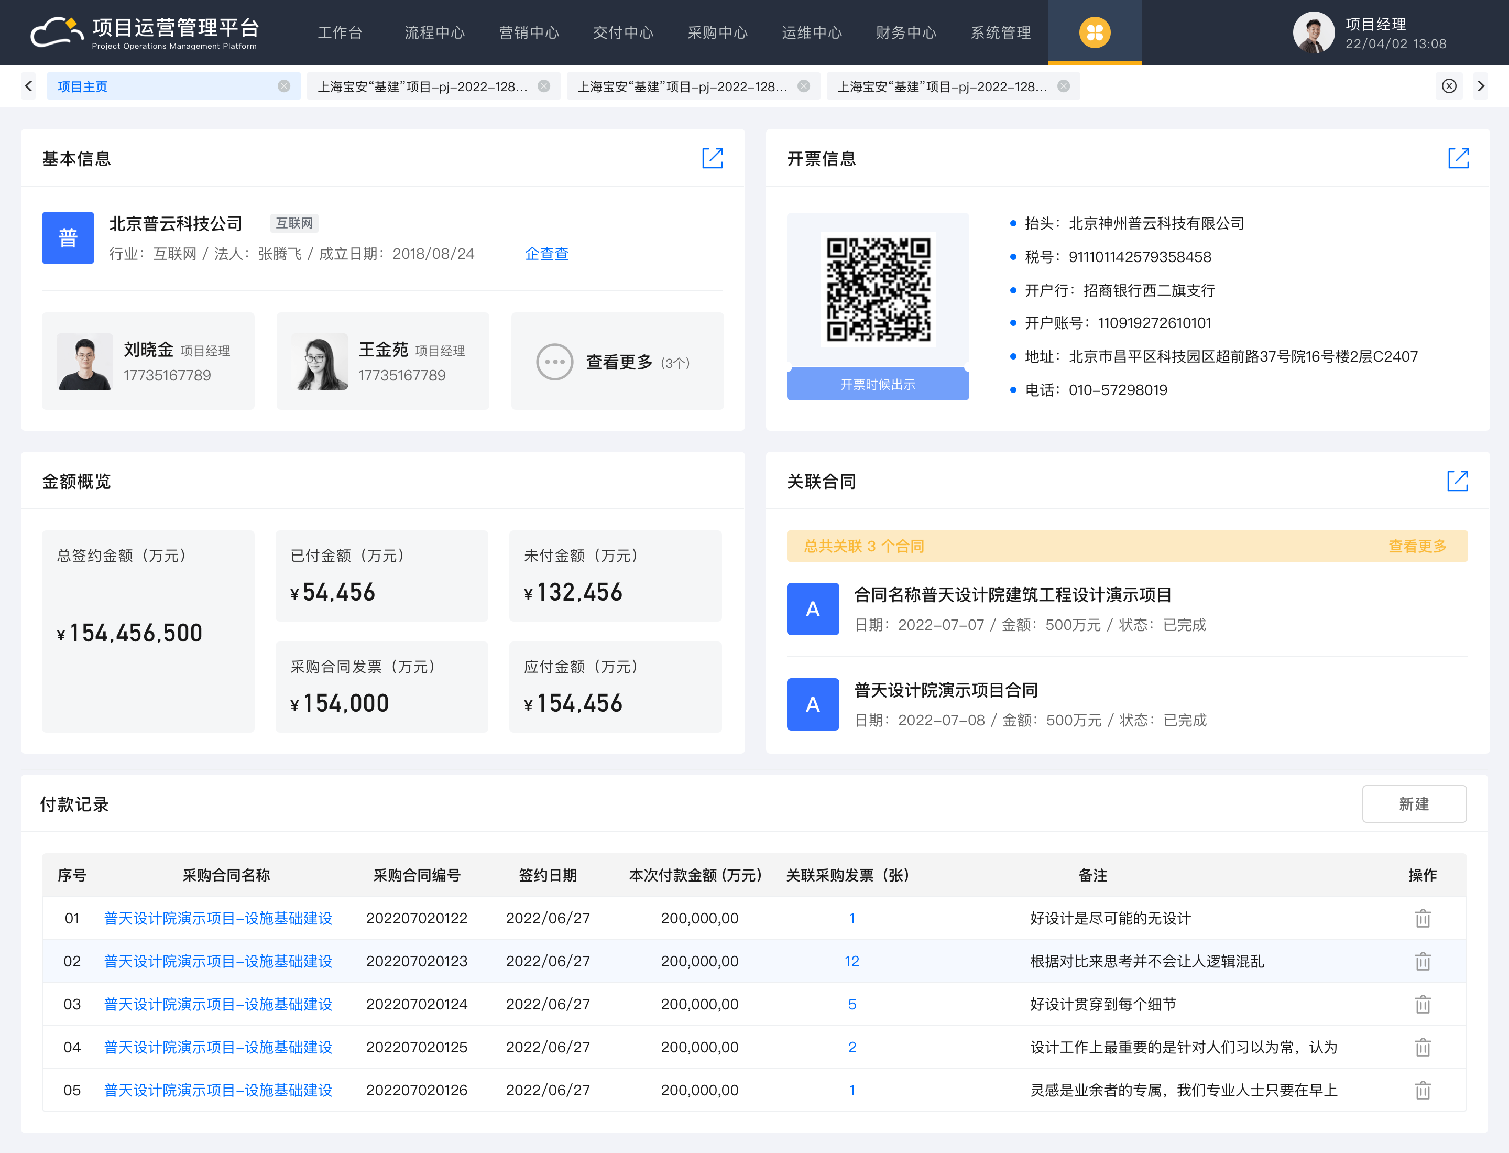Click the trash icon for row 03
This screenshot has width=1509, height=1153.
tap(1422, 1004)
